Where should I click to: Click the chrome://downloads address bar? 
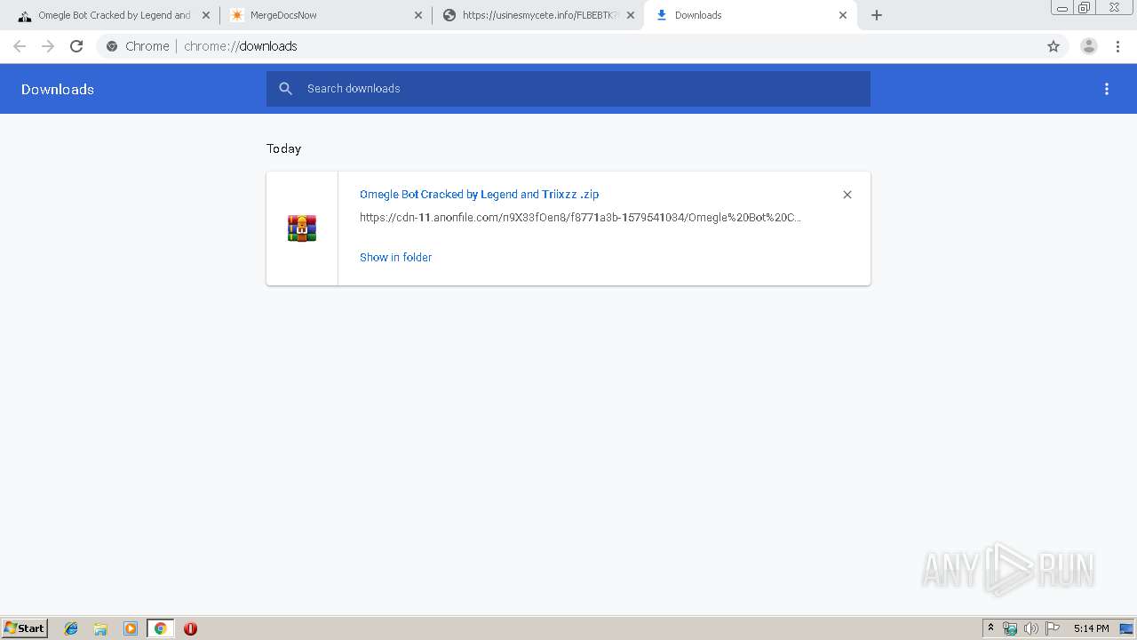568,46
